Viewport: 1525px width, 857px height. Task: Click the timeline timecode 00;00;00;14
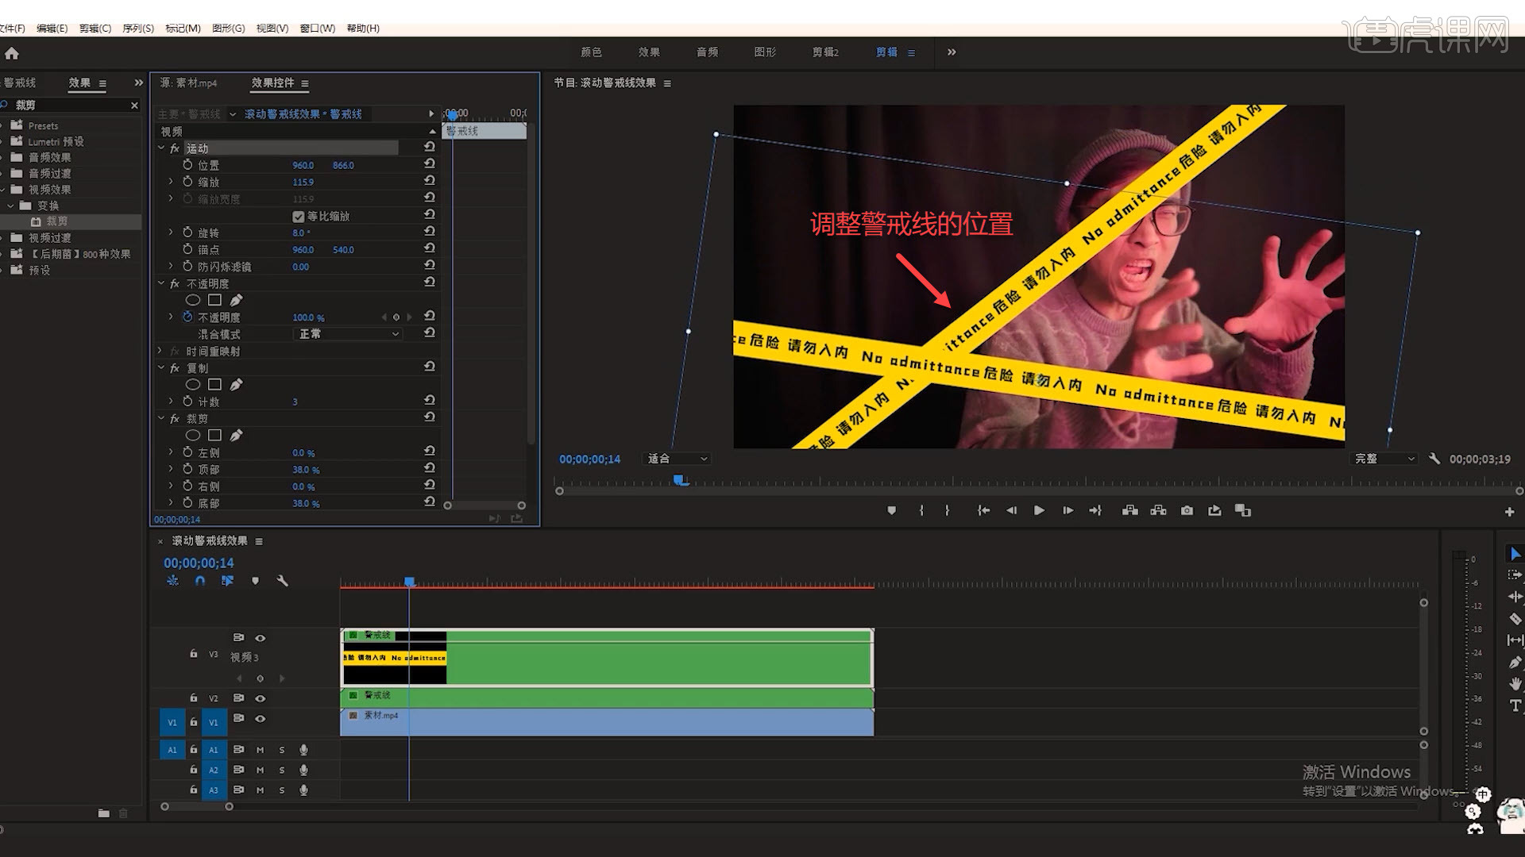coord(199,563)
